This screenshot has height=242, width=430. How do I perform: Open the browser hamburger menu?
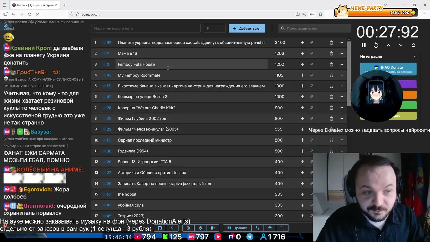425,14
